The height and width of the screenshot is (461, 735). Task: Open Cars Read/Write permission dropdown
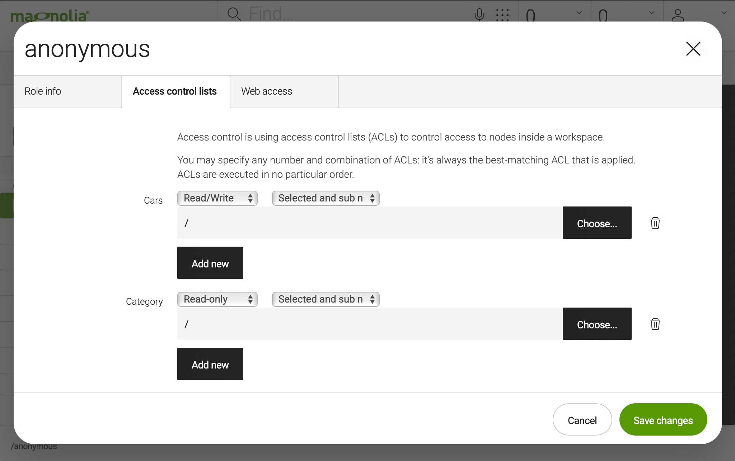tap(217, 198)
